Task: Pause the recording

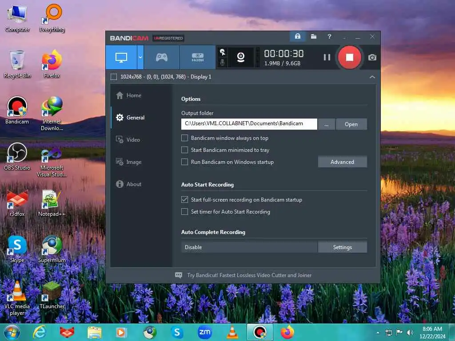Action: click(x=327, y=57)
